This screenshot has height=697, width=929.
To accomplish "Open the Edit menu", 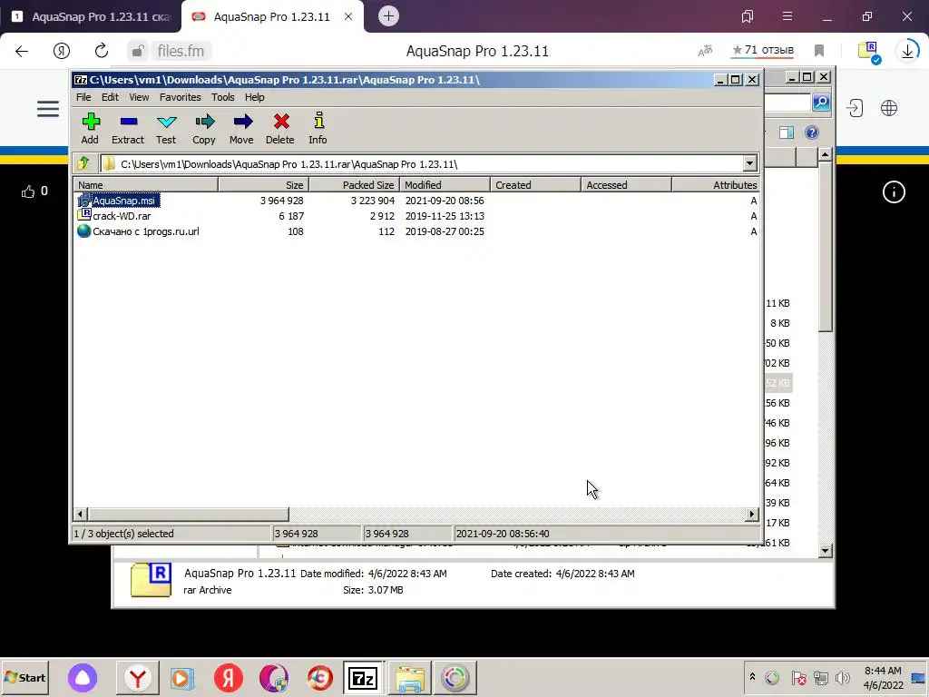I will pyautogui.click(x=110, y=97).
